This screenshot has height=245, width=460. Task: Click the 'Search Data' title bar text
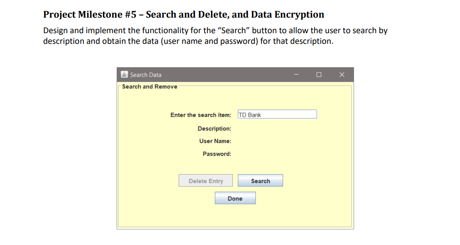click(146, 75)
